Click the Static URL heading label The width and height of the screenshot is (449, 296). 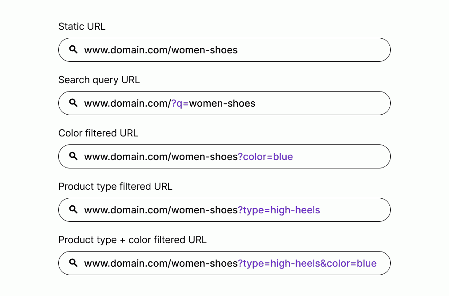click(x=82, y=26)
